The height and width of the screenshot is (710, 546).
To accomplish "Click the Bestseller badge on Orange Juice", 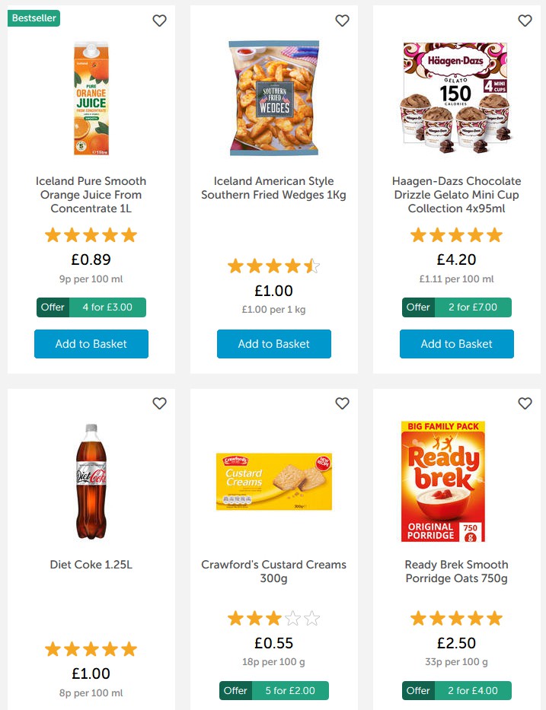I will click(33, 18).
